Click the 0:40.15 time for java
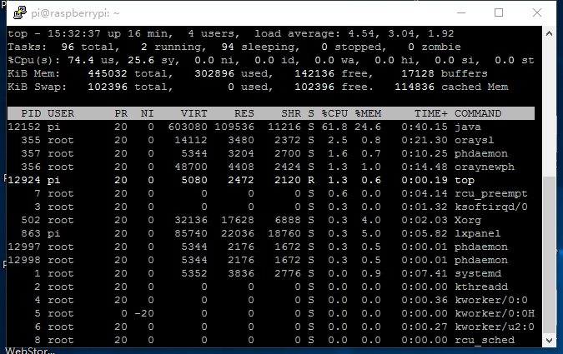The image size is (563, 354). (425, 127)
